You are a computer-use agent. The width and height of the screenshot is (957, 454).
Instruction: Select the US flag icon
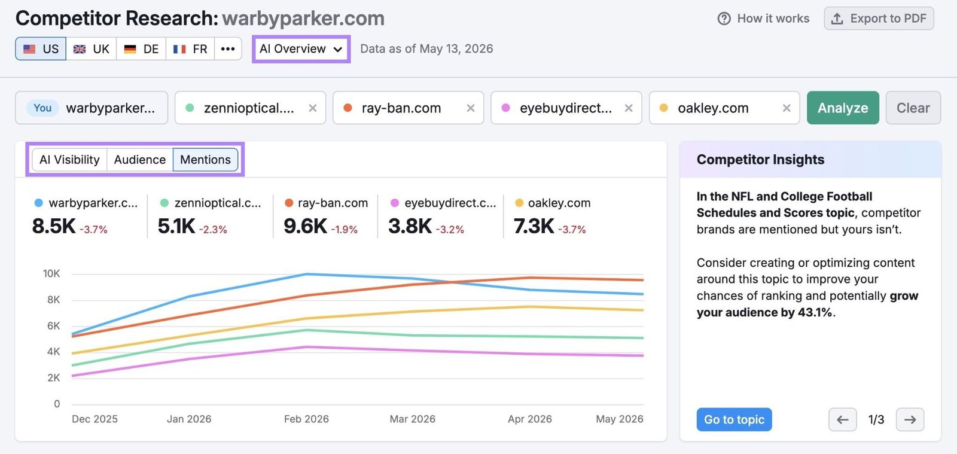point(29,49)
